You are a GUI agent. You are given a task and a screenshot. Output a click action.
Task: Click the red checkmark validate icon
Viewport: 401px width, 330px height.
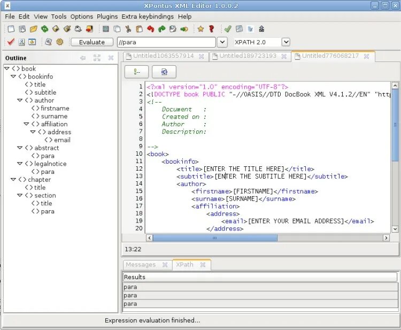(11, 42)
